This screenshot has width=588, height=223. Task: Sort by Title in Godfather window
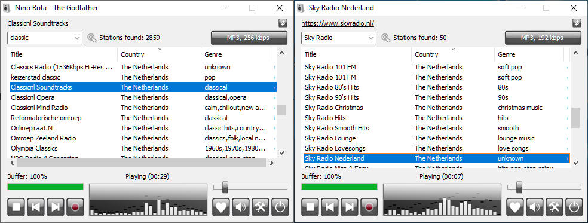[62, 54]
